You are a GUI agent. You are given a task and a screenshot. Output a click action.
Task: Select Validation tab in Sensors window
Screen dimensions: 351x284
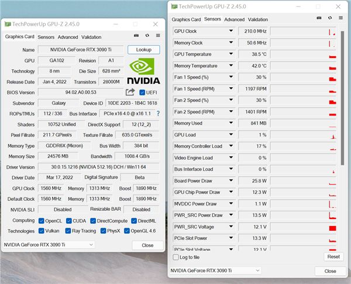(x=258, y=19)
